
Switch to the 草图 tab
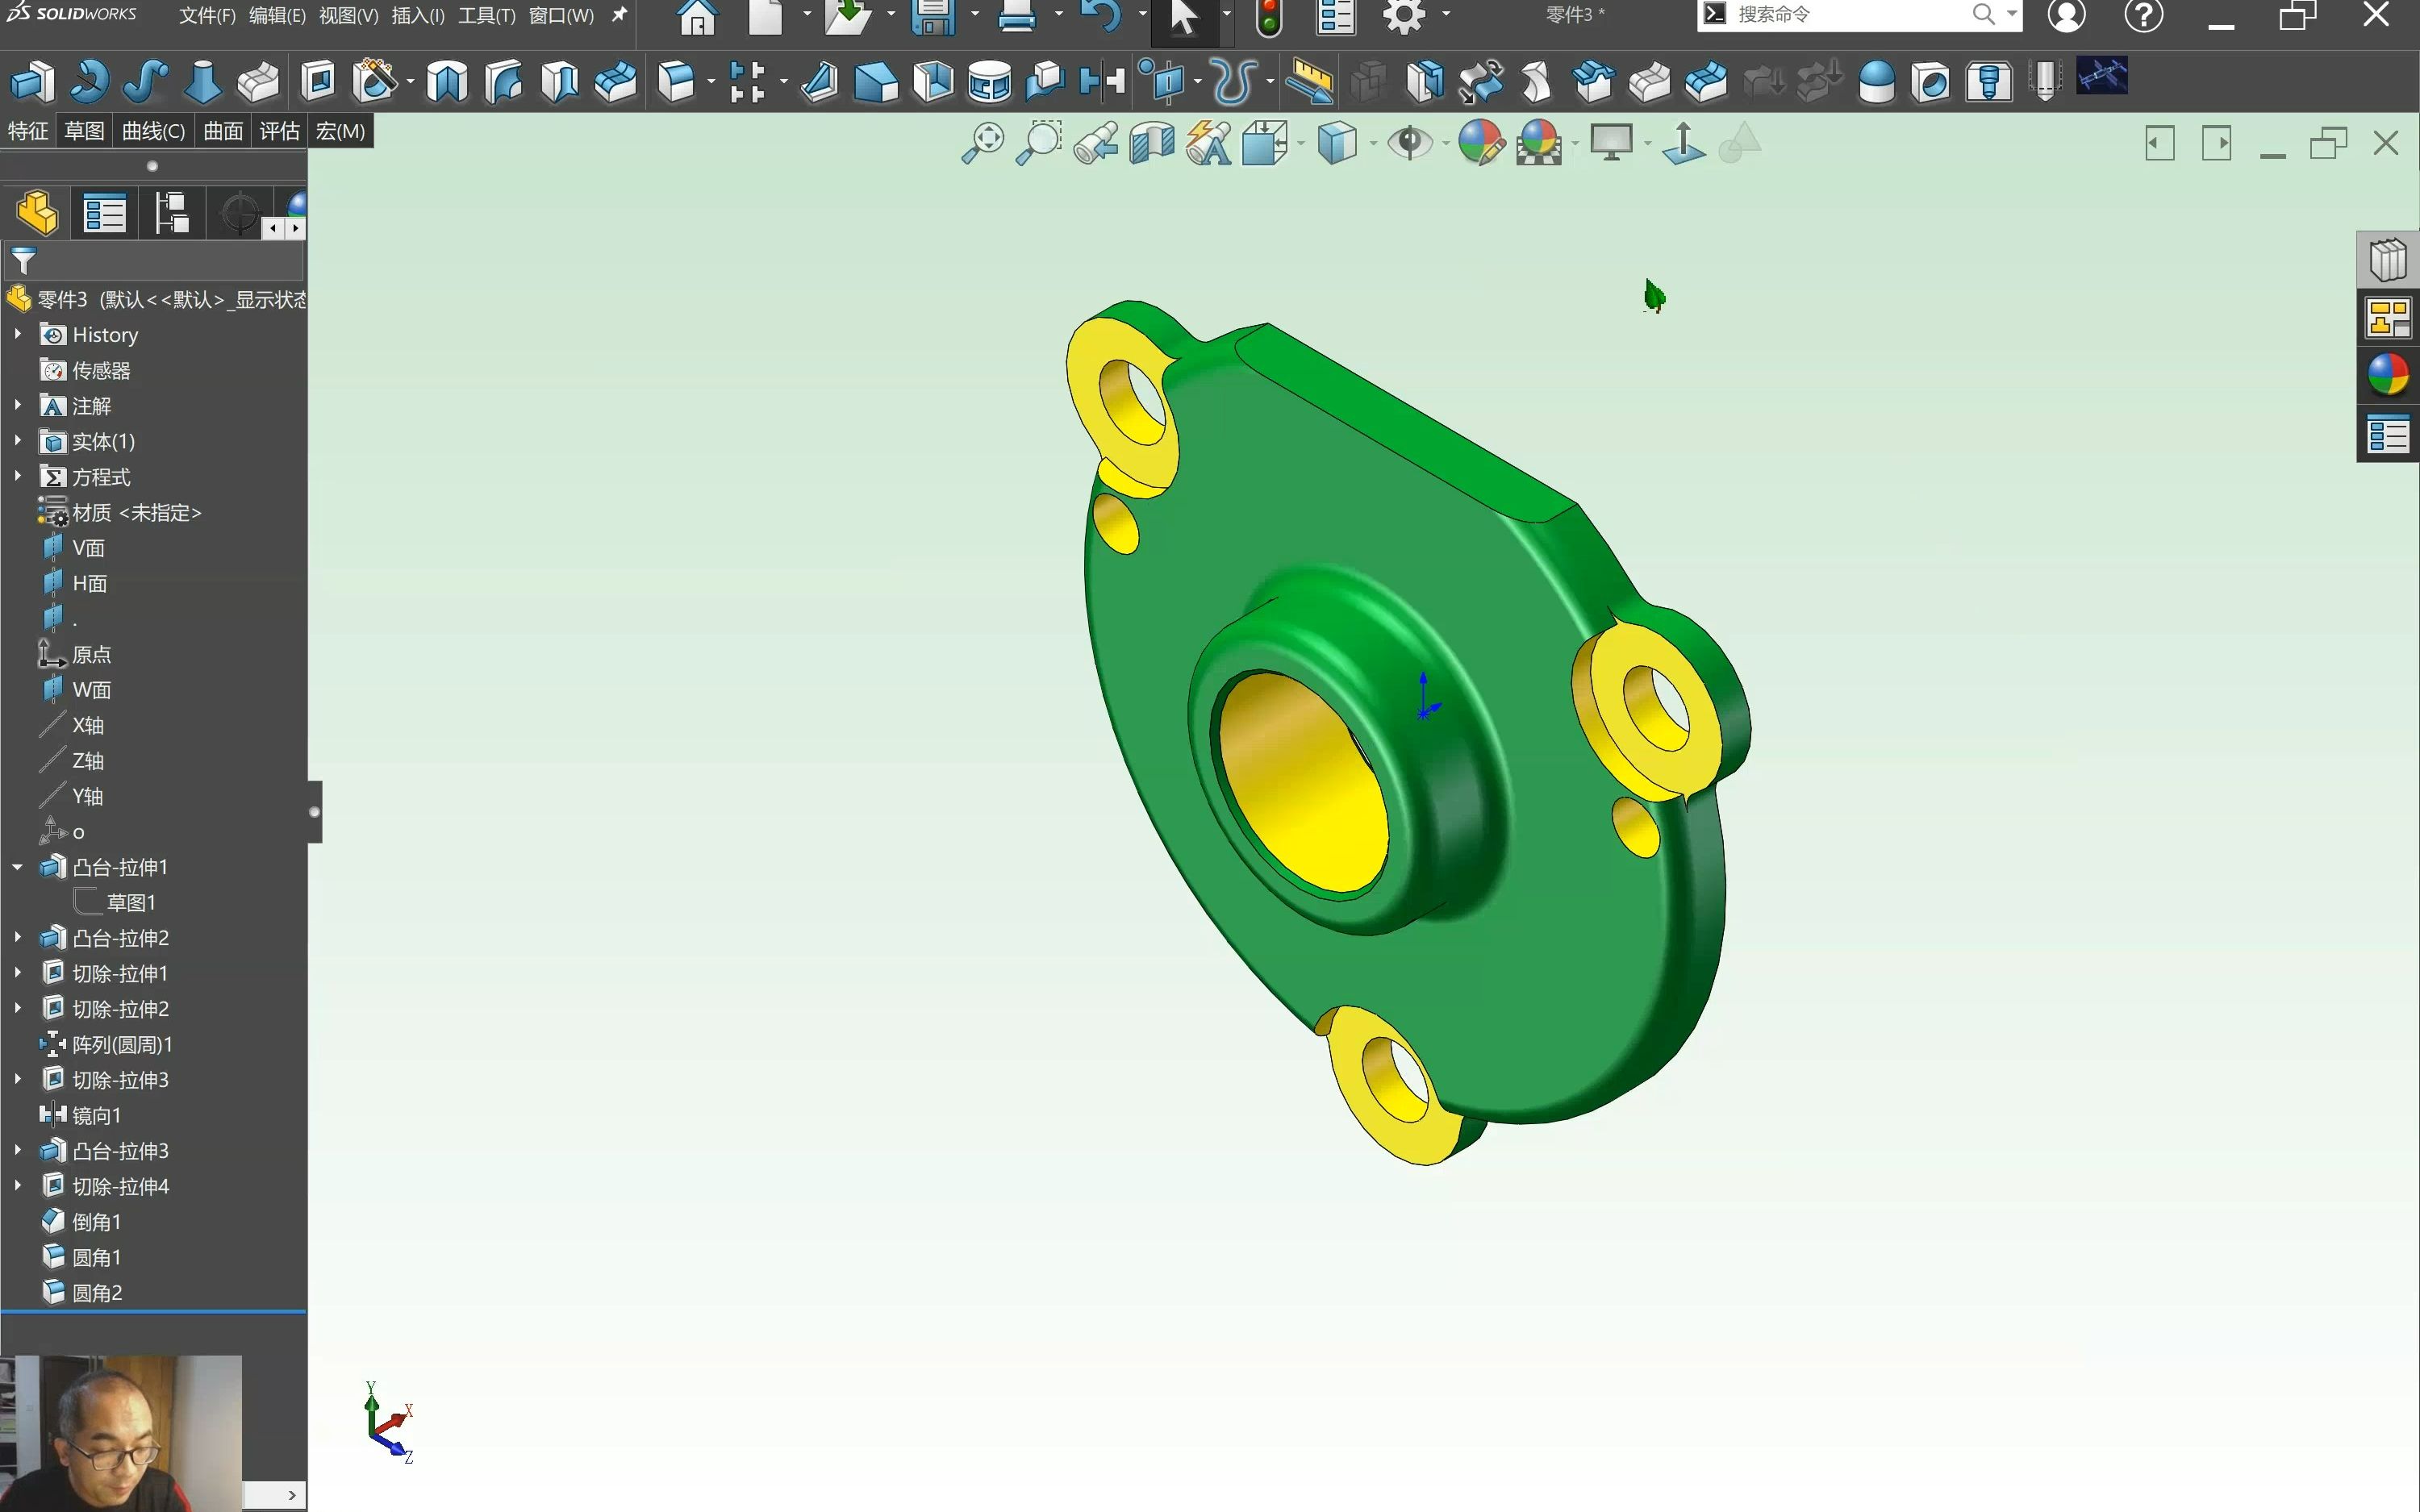click(x=84, y=131)
